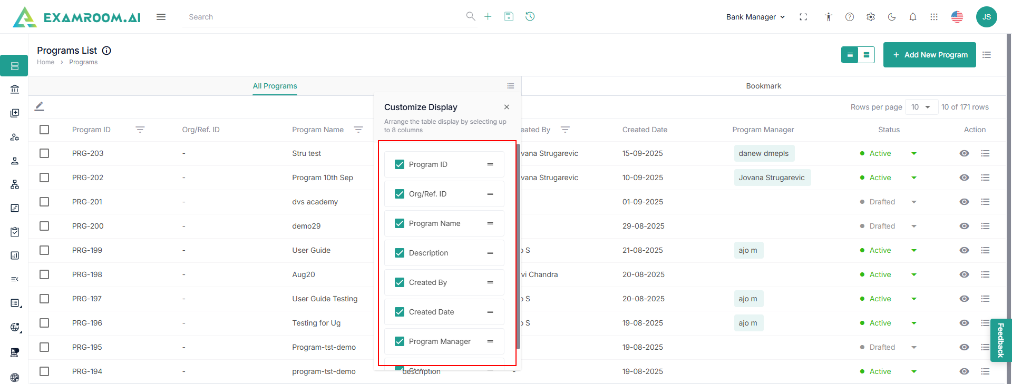Open rows per page dropdown
The height and width of the screenshot is (384, 1012).
921,107
